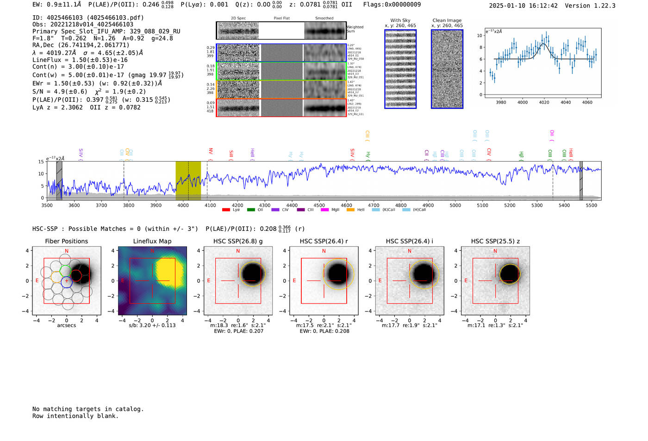Click the Primary Spec_Slot_IFU_AMP text line
Screen dimensions: 648x441
click(x=106, y=31)
